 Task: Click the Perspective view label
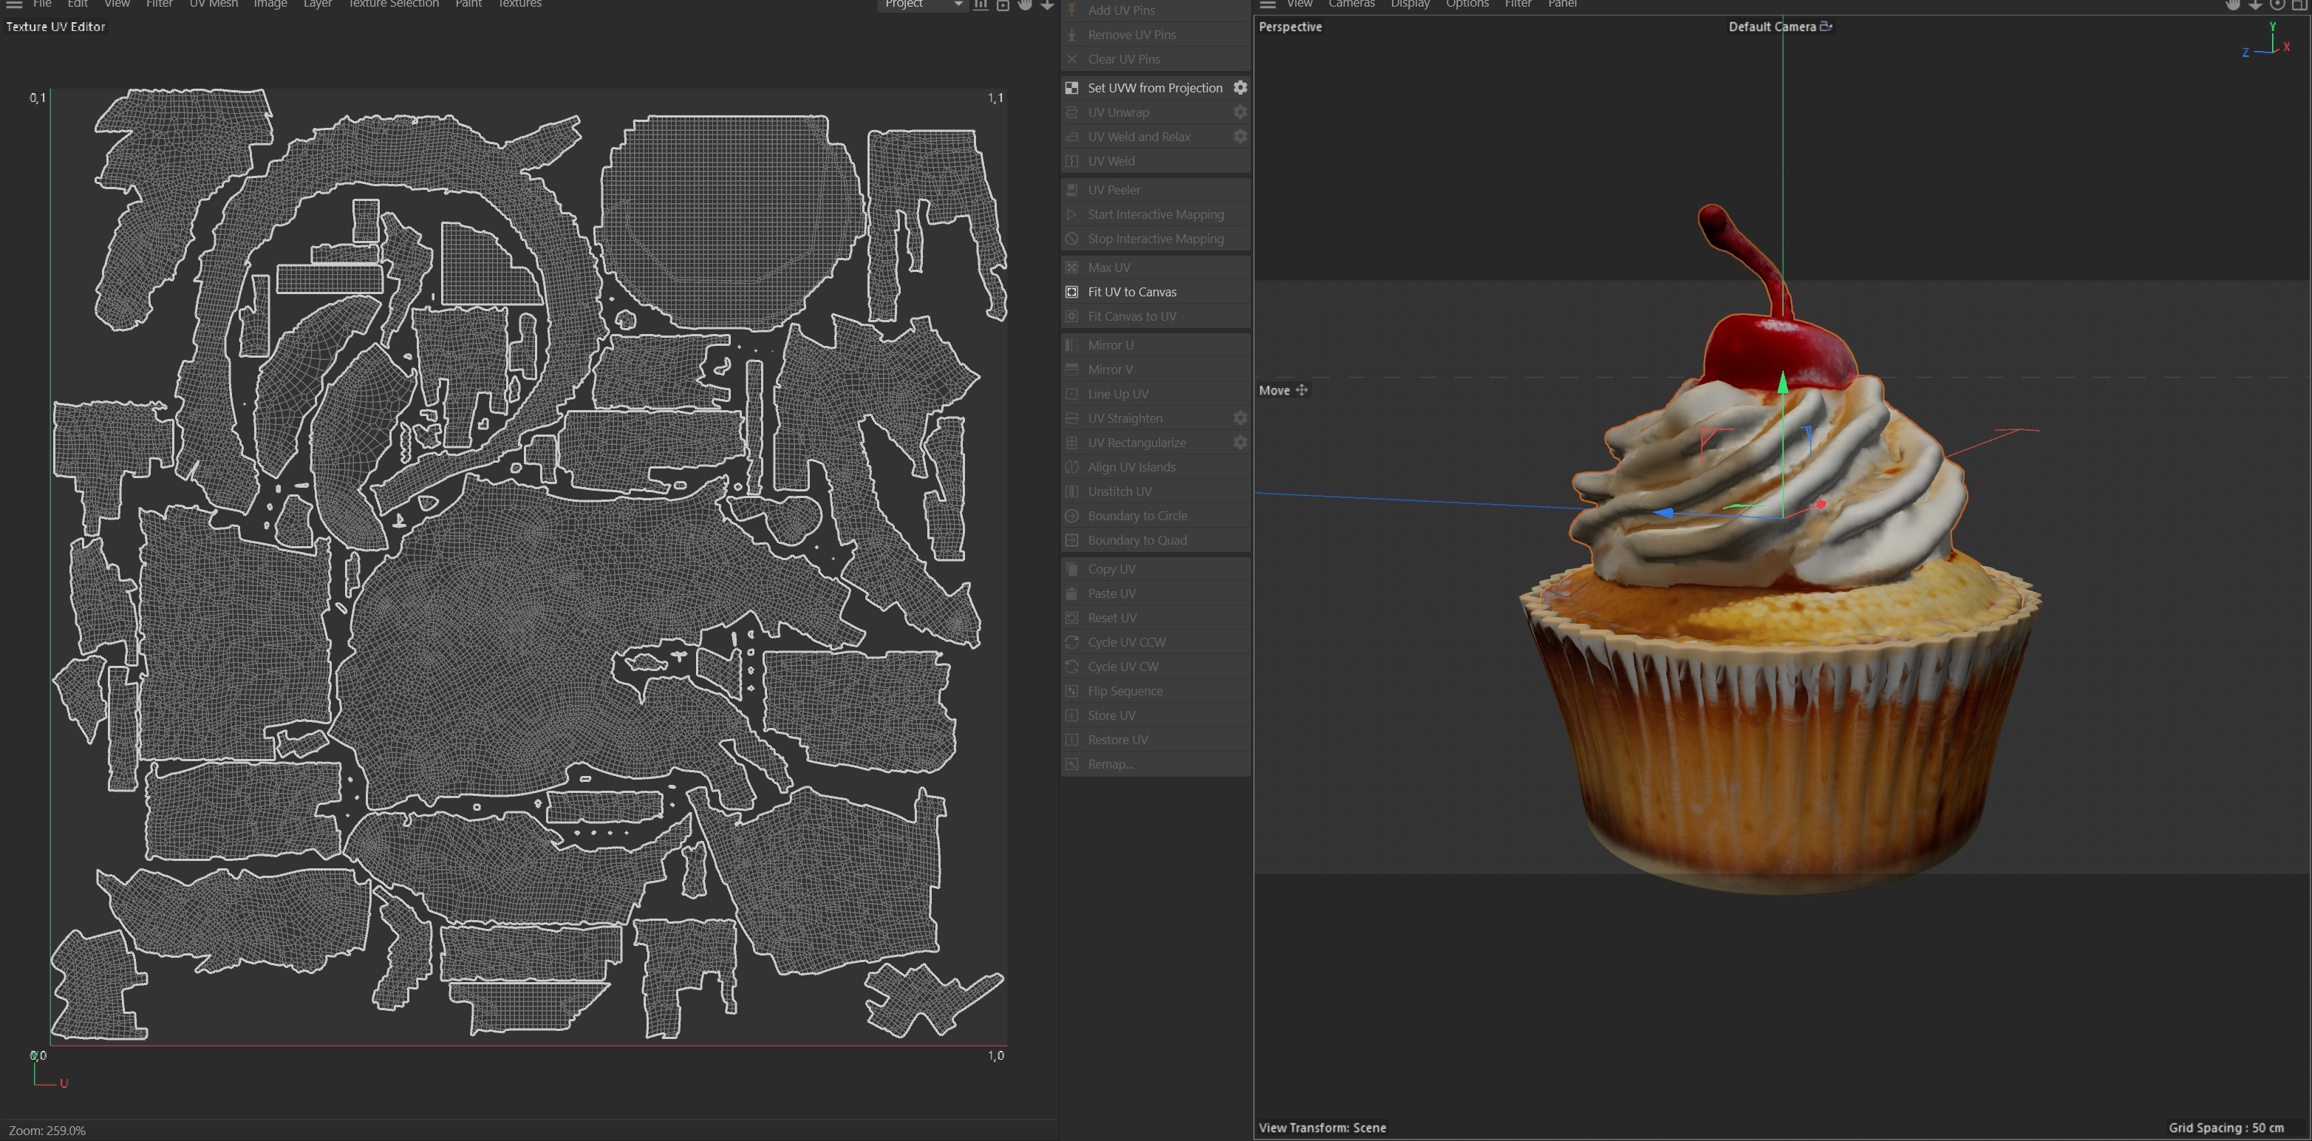click(1289, 27)
